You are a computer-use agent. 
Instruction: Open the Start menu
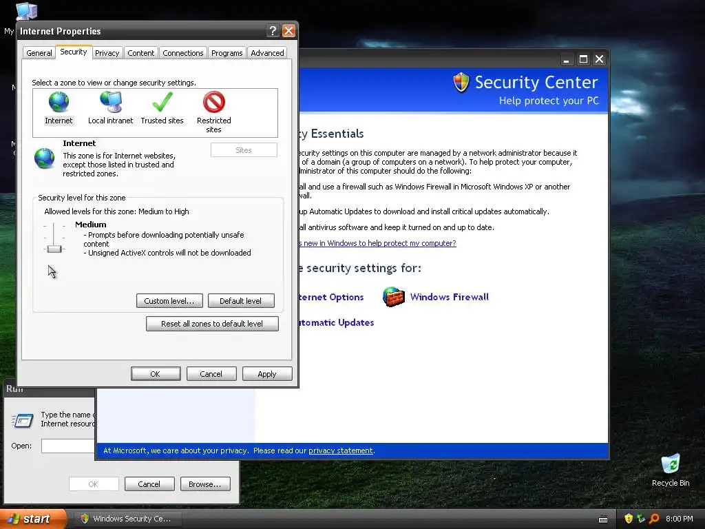pos(33,519)
